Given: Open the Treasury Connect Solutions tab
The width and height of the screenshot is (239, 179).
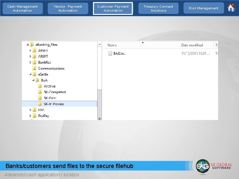Looking at the screenshot, I should click(x=158, y=9).
